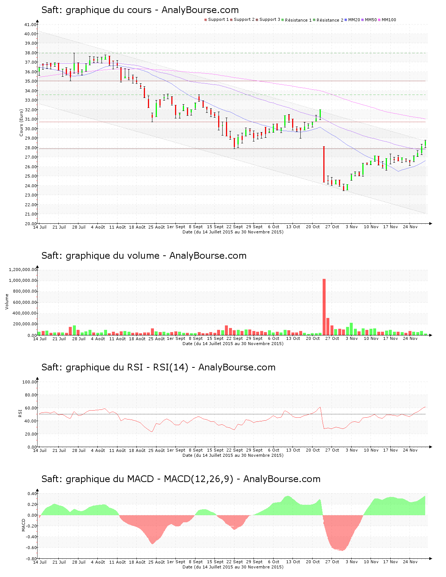Click the 'Saft: graphique du cours' title

(x=140, y=10)
